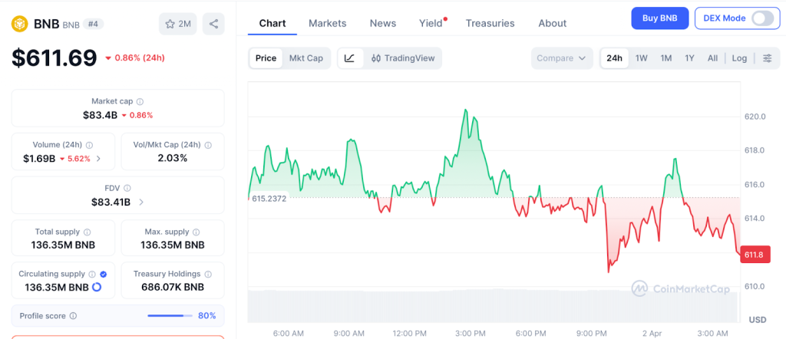The image size is (786, 339).
Task: Click the Market cap info icon
Action: [x=140, y=101]
